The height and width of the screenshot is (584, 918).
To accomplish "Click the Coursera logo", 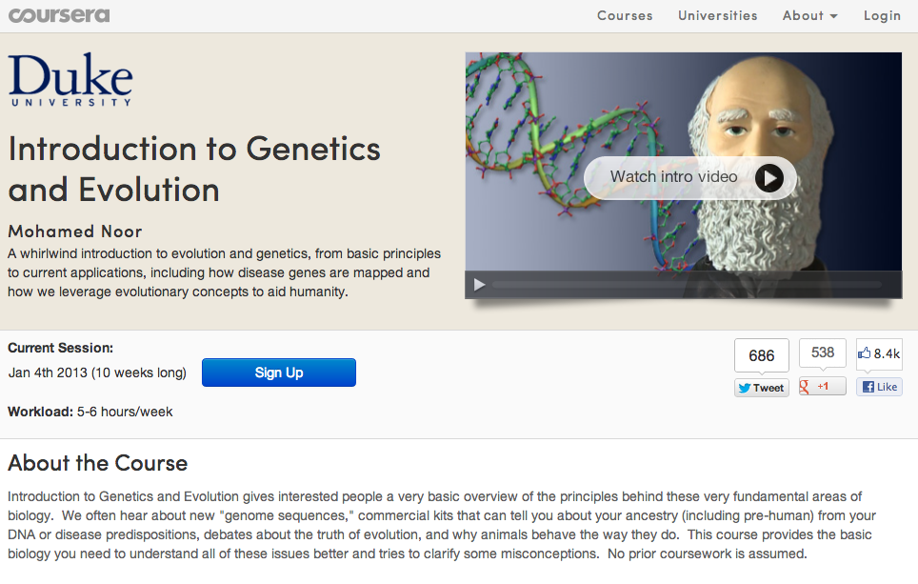I will pos(57,15).
